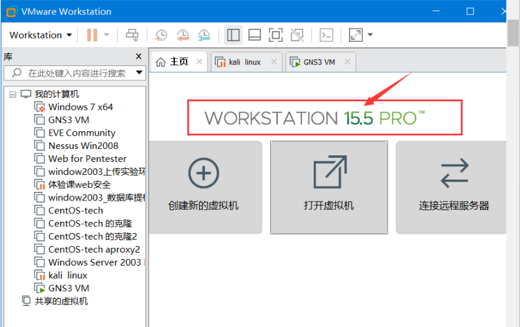Open the dropdown arrow next to stretch icon
The width and height of the screenshot is (520, 327).
pos(371,35)
